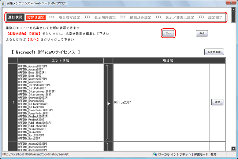
Task: Select entry OFFINV_InfoPath2007
Action: point(32,88)
